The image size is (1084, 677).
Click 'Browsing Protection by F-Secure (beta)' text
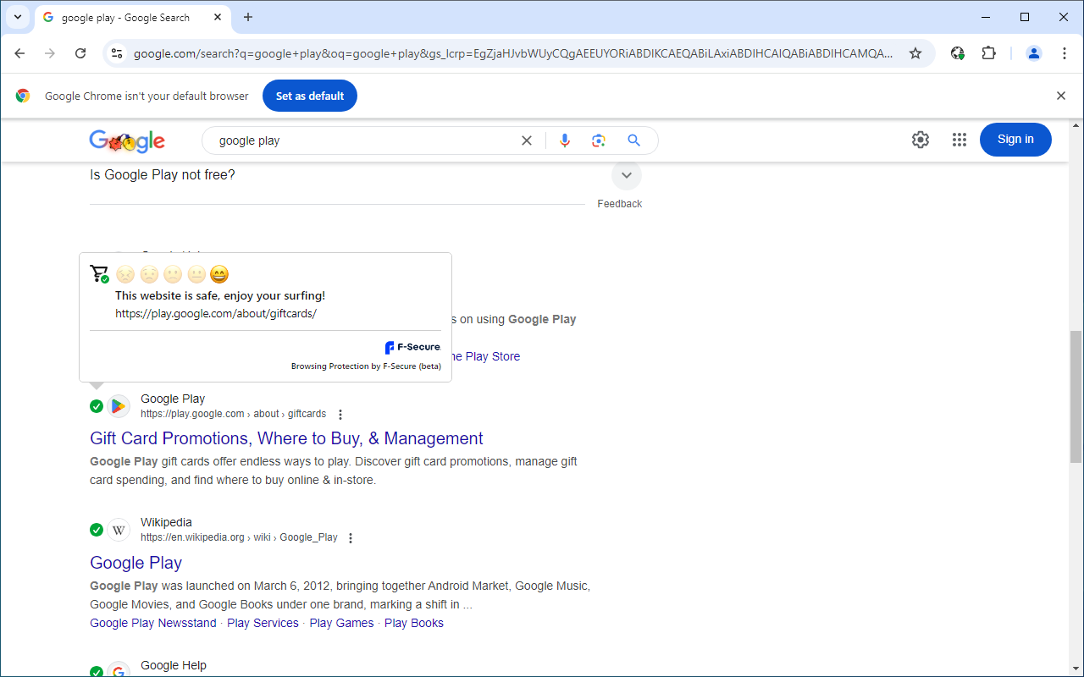click(x=366, y=366)
